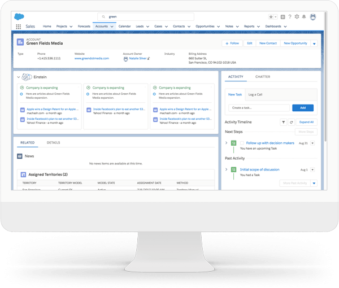Viewport: 339px width, 288px height.
Task: Click the change owner icon beside Natalie Silver
Action: pos(149,58)
